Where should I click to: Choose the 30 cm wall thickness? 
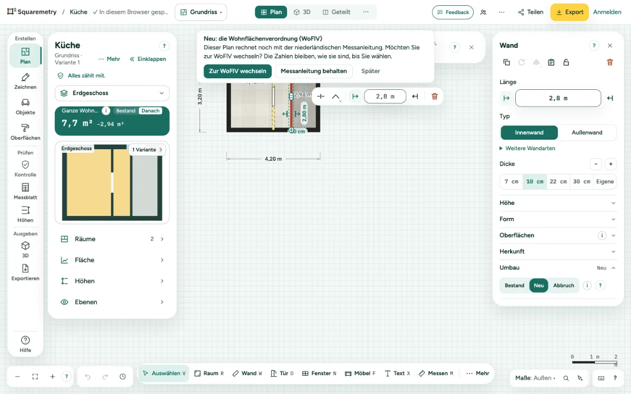(x=582, y=182)
